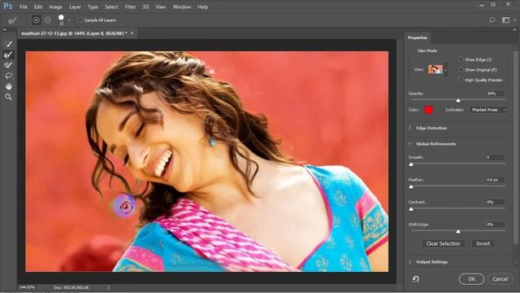Select the Refine Edge Brush tool
520x293 pixels.
coord(9,55)
